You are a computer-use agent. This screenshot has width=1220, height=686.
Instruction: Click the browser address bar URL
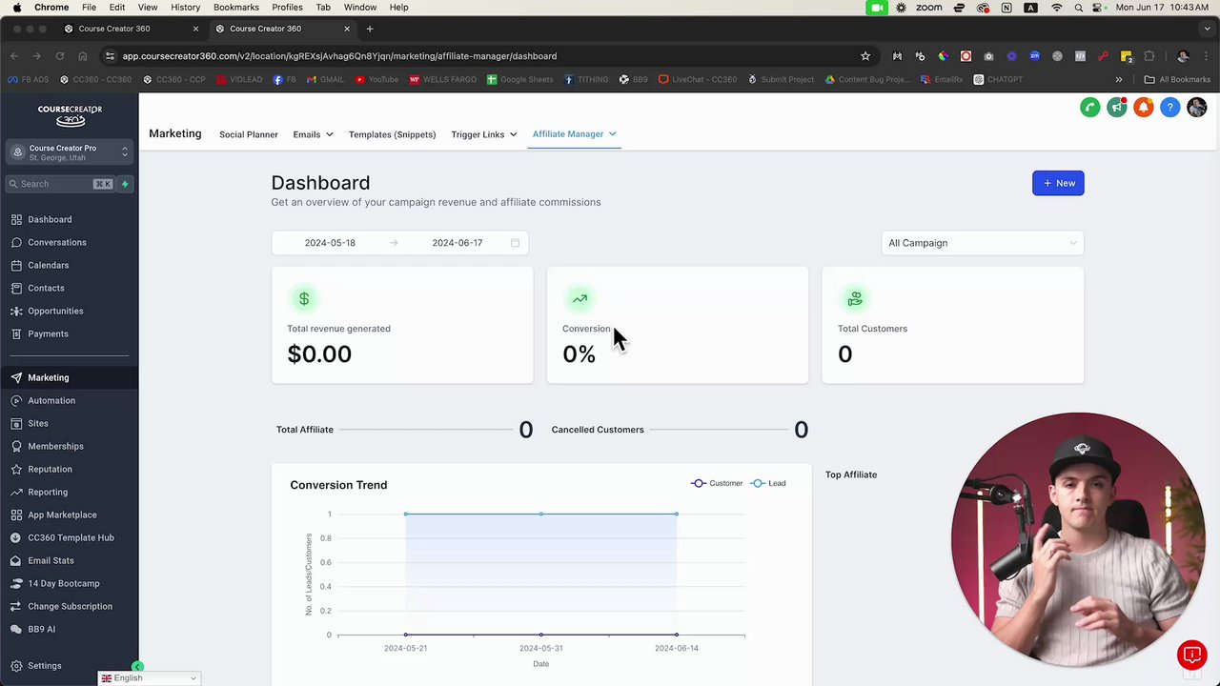point(339,56)
